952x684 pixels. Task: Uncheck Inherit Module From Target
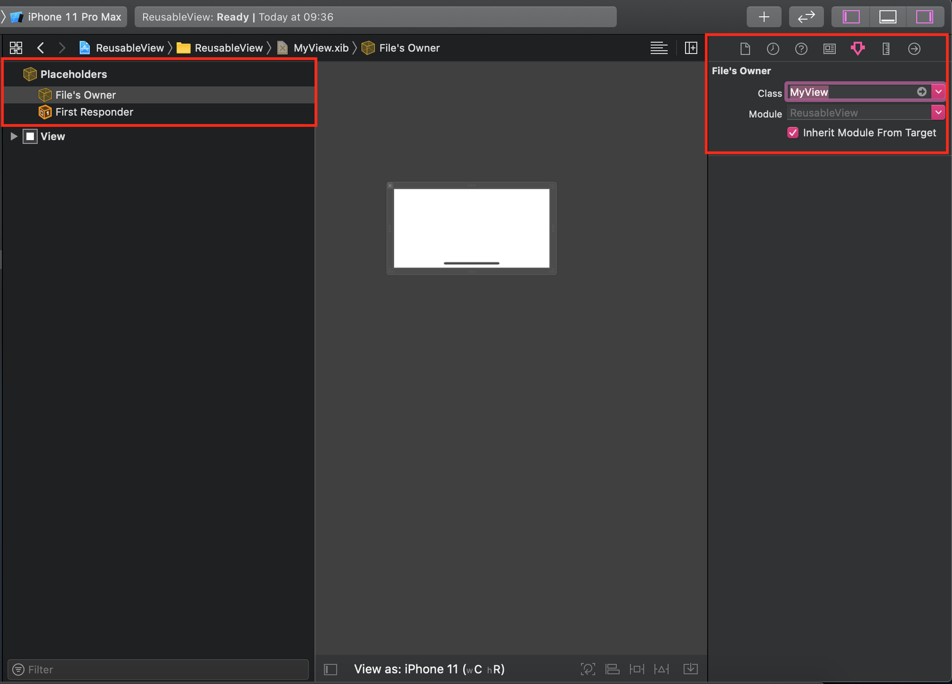click(x=793, y=133)
